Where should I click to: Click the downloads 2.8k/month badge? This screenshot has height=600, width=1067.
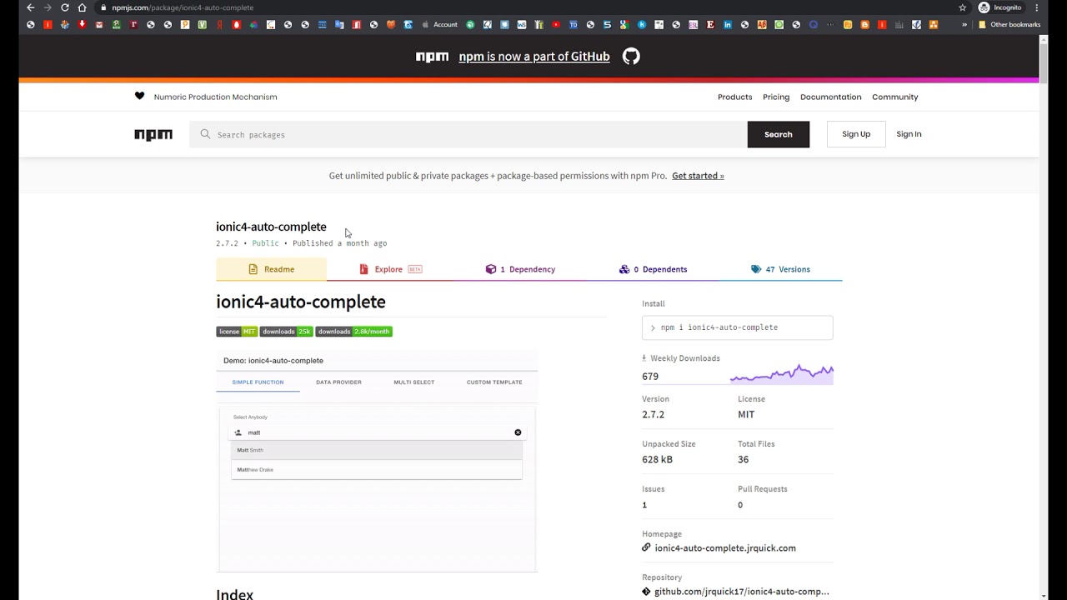click(353, 332)
